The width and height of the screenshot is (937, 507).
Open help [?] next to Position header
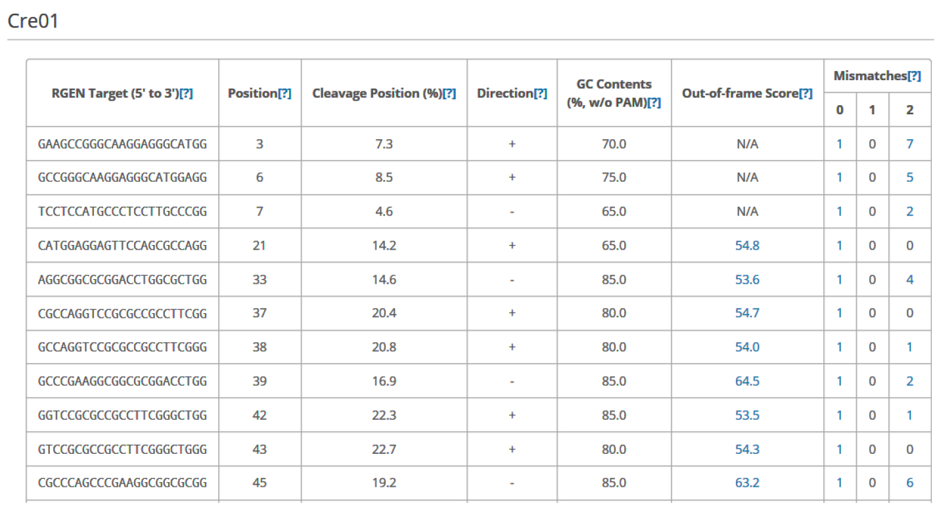click(285, 93)
